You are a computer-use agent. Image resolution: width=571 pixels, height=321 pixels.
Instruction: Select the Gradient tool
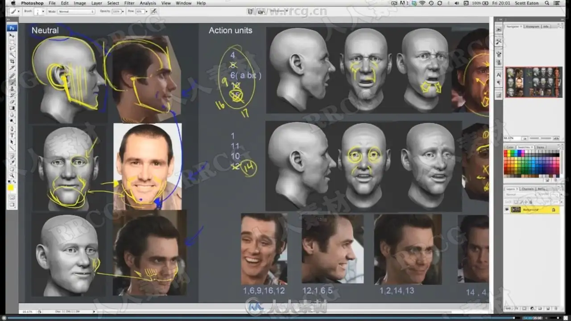12,108
